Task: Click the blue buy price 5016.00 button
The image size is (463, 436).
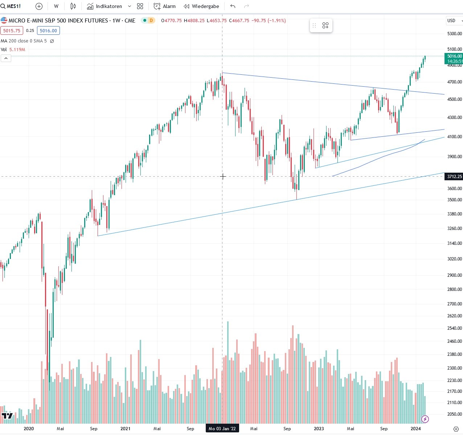Action: click(48, 31)
